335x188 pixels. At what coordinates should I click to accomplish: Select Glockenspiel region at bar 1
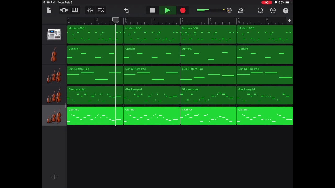95,96
